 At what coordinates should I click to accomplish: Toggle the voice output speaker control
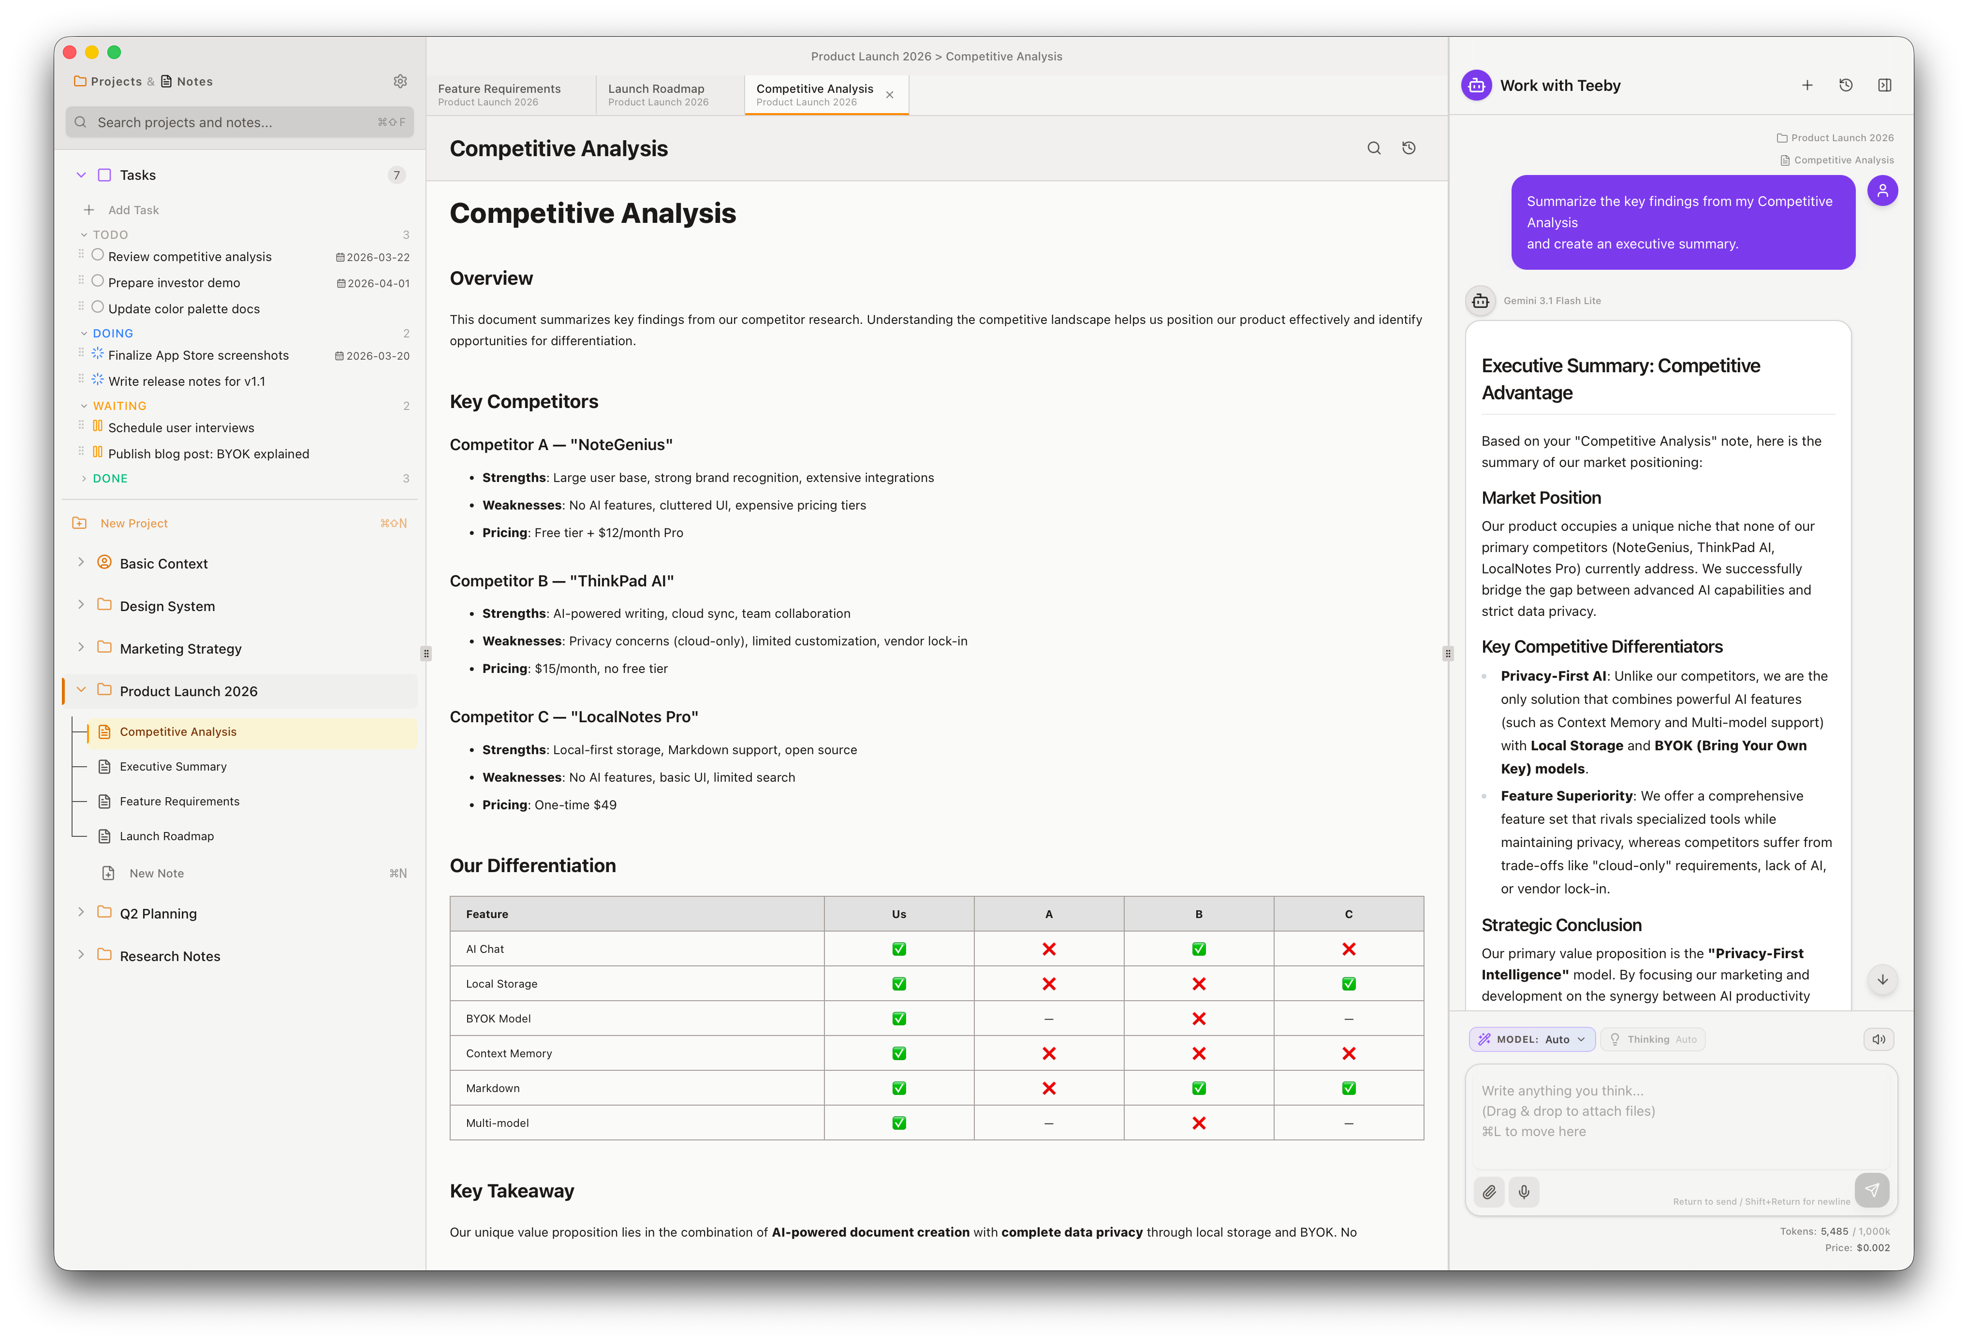tap(1879, 1039)
